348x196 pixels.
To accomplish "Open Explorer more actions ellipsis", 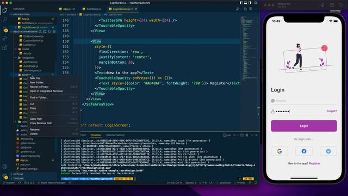I will pos(52,9).
